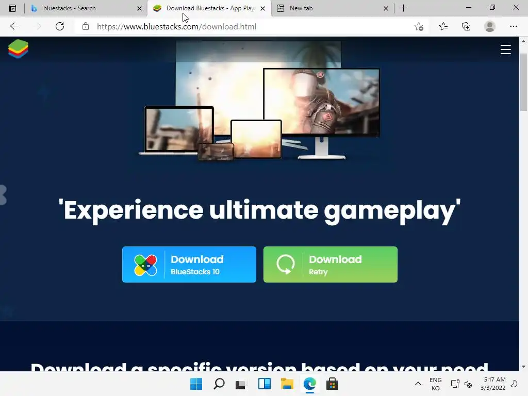528x396 pixels.
Task: Click the vertical scrollbar thumb
Action: pos(523,82)
